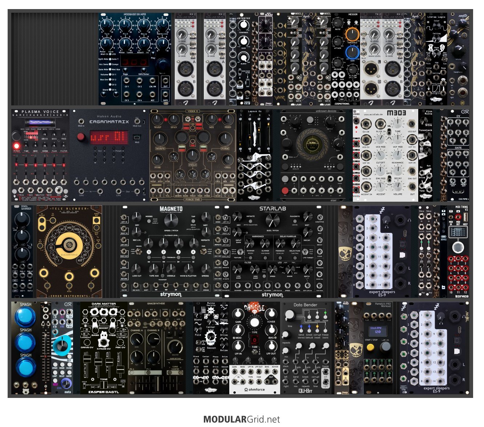
Task: Hit the bottom blue SMASH button
Action: 25,367
